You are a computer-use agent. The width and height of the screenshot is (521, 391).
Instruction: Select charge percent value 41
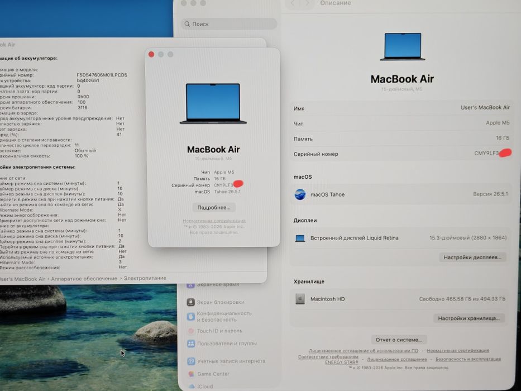pyautogui.click(x=119, y=135)
